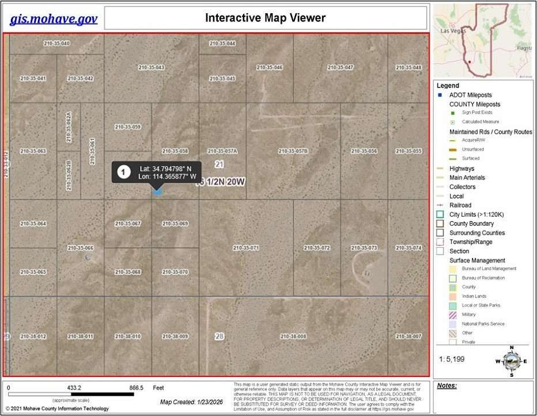Select the Sign Post Exists symbol

pos(452,113)
